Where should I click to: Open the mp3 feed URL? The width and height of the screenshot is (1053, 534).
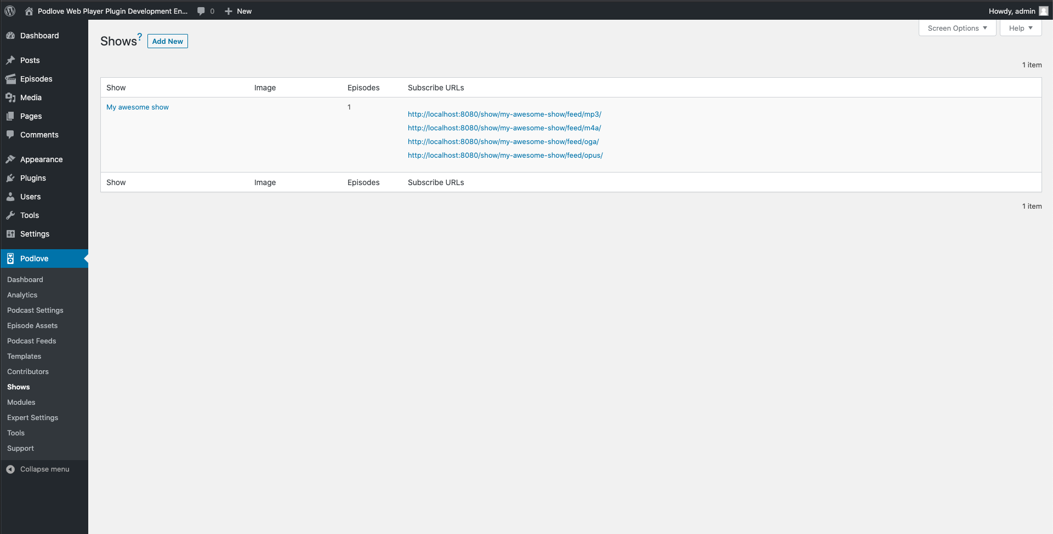pyautogui.click(x=504, y=114)
